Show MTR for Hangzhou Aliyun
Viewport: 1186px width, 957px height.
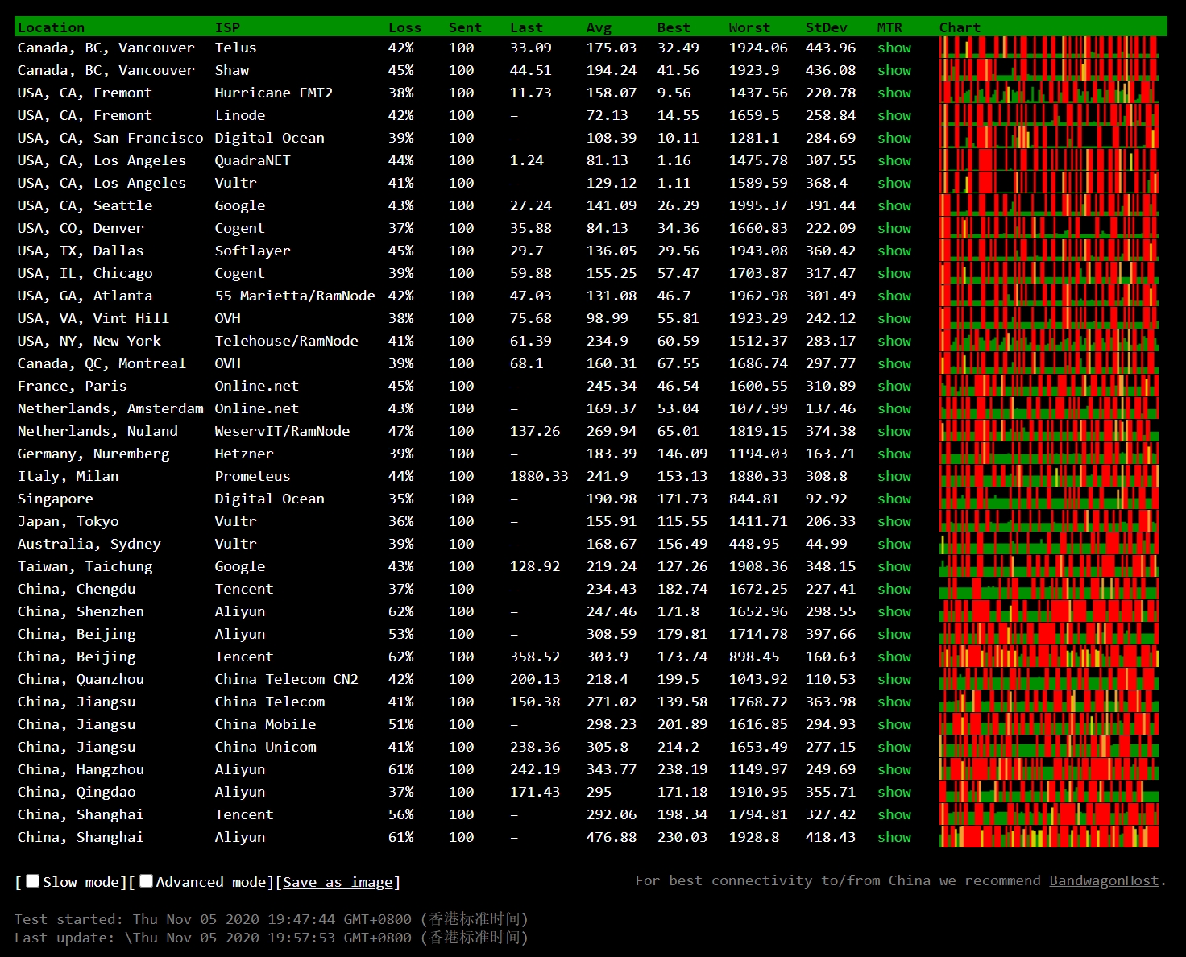tap(894, 769)
